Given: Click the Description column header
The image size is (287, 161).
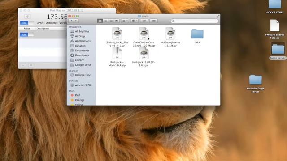Looking at the screenshot, I should (x=43, y=29).
